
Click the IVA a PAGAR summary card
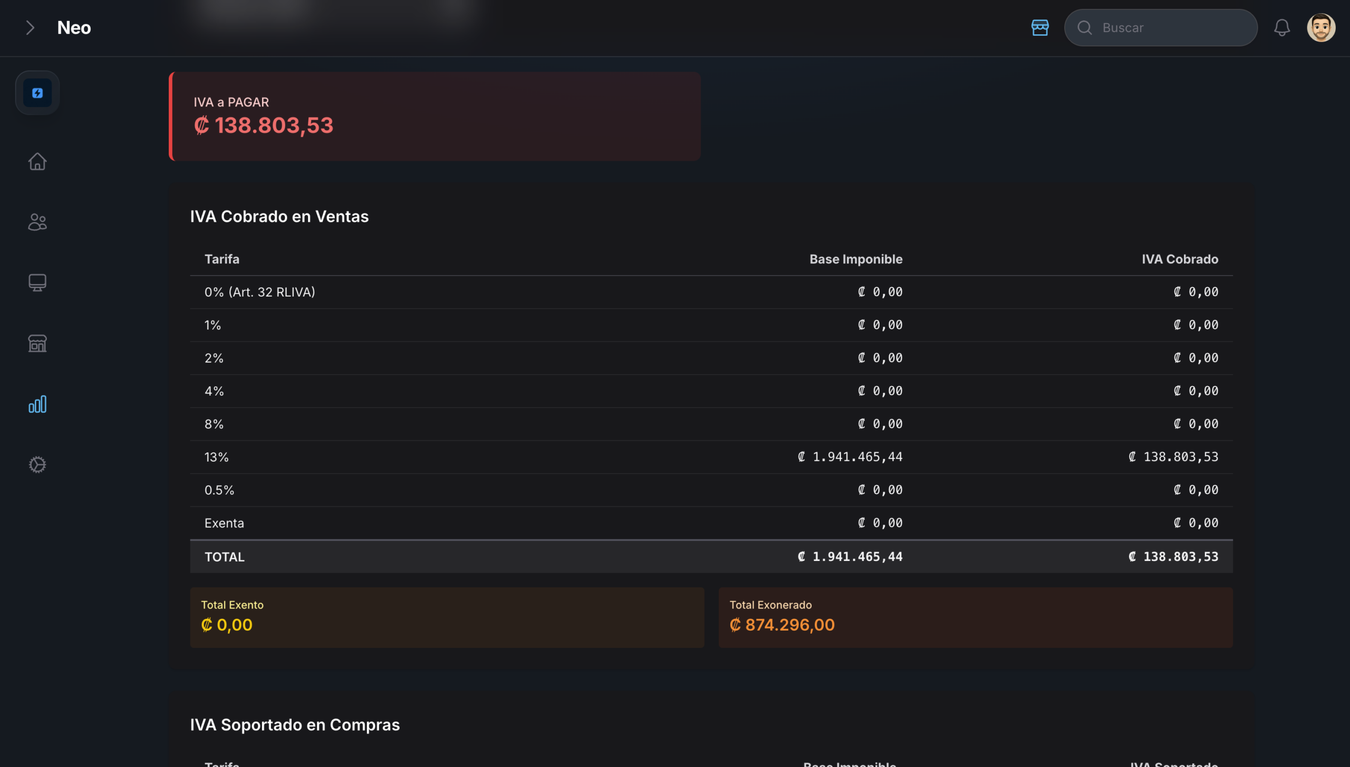pyautogui.click(x=435, y=116)
